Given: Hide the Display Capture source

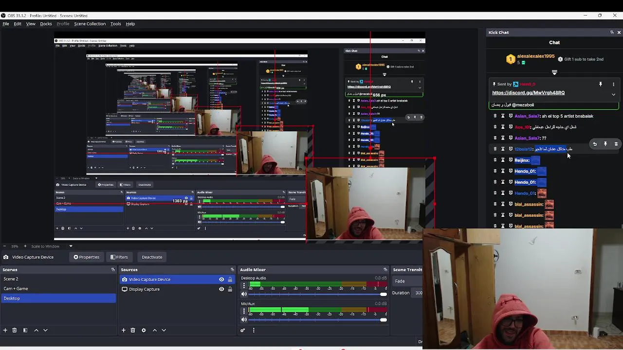Looking at the screenshot, I should pyautogui.click(x=221, y=289).
